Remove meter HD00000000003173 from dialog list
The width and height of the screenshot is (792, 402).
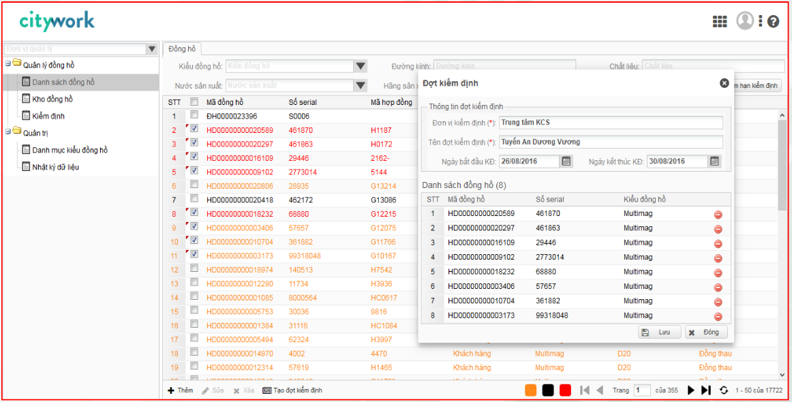(x=718, y=317)
